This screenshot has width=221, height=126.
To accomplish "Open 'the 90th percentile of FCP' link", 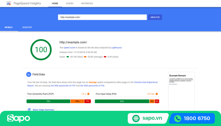I will (x=63, y=86).
